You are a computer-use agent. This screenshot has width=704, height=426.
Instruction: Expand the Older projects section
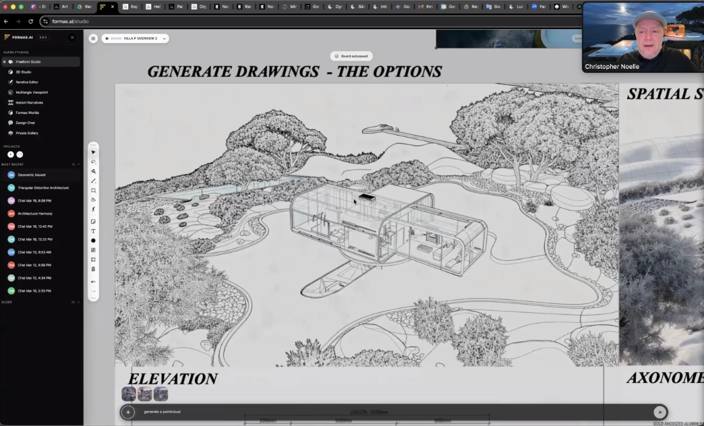pos(78,302)
